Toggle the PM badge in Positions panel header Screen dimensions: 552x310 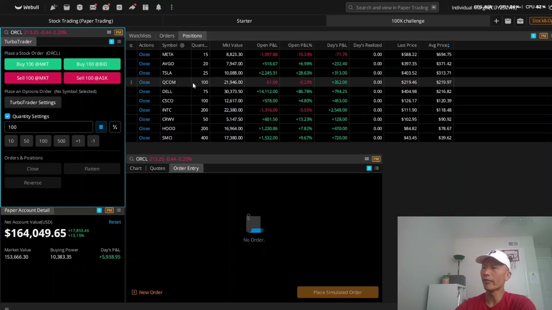click(x=543, y=36)
